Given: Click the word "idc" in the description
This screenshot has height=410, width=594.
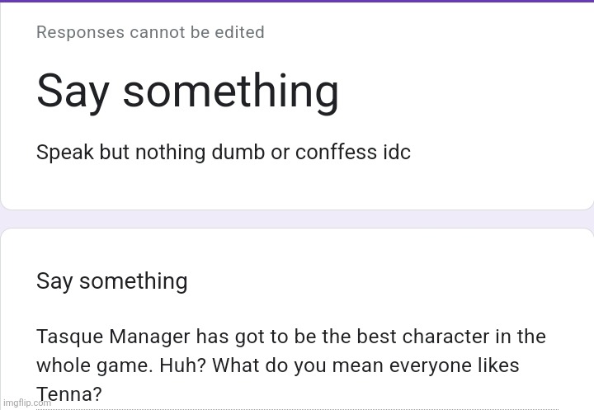Looking at the screenshot, I should [x=394, y=153].
